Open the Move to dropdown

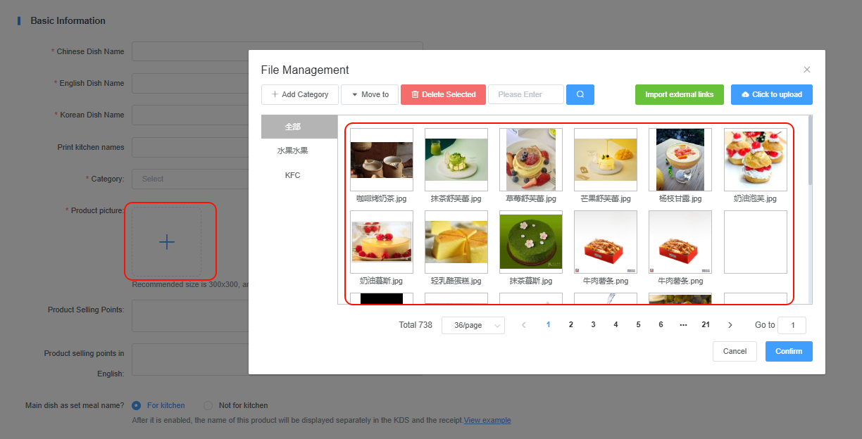click(x=370, y=94)
